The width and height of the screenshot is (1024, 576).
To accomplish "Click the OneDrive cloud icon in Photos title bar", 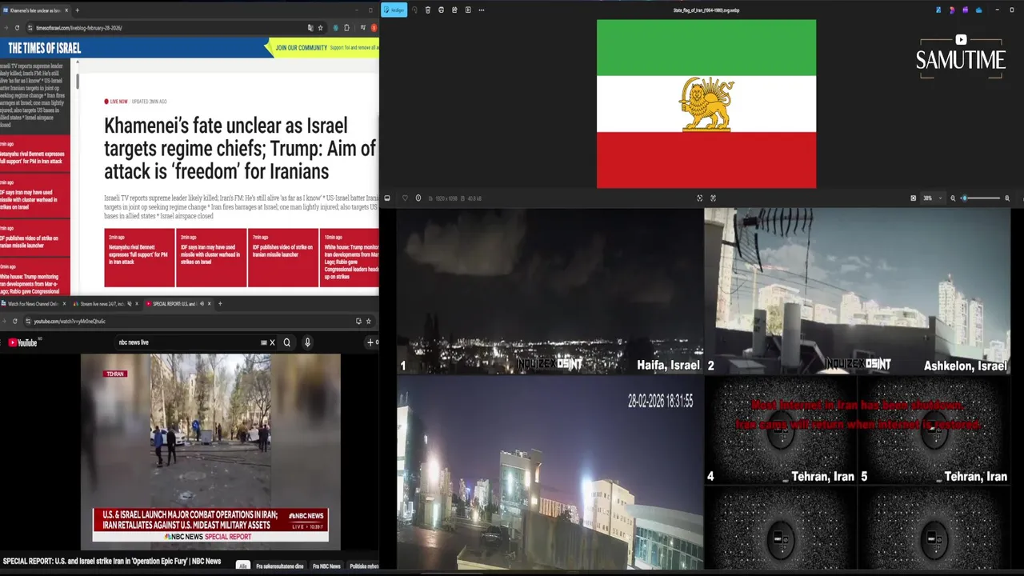I will pos(978,10).
